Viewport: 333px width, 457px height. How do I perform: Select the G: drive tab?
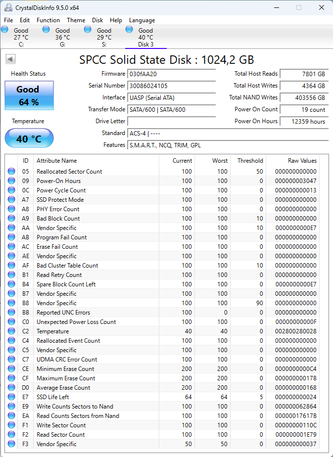tap(62, 37)
